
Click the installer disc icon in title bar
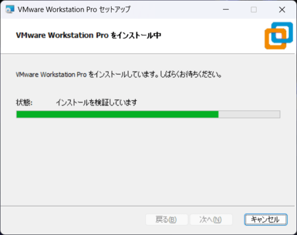10,10
